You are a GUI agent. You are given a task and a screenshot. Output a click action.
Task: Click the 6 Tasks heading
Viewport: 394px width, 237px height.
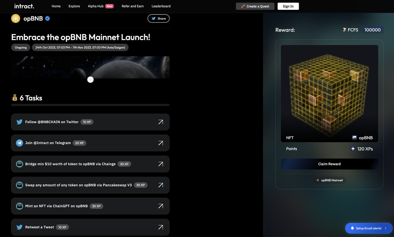pyautogui.click(x=31, y=98)
